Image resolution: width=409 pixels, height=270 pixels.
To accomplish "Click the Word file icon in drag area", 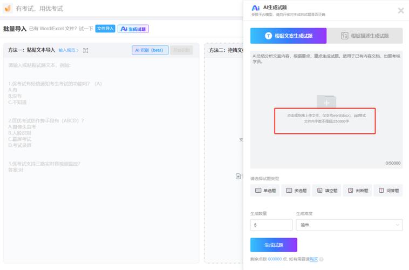I will (x=238, y=176).
